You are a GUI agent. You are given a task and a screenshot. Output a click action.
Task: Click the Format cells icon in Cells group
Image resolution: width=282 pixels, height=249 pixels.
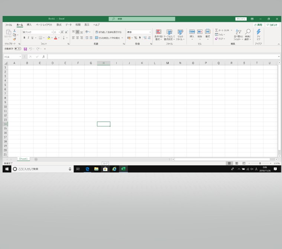point(208,32)
